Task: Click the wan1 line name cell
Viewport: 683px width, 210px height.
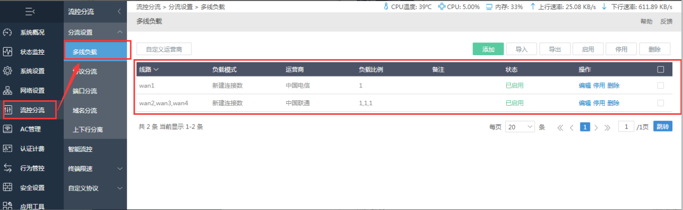Action: [147, 86]
